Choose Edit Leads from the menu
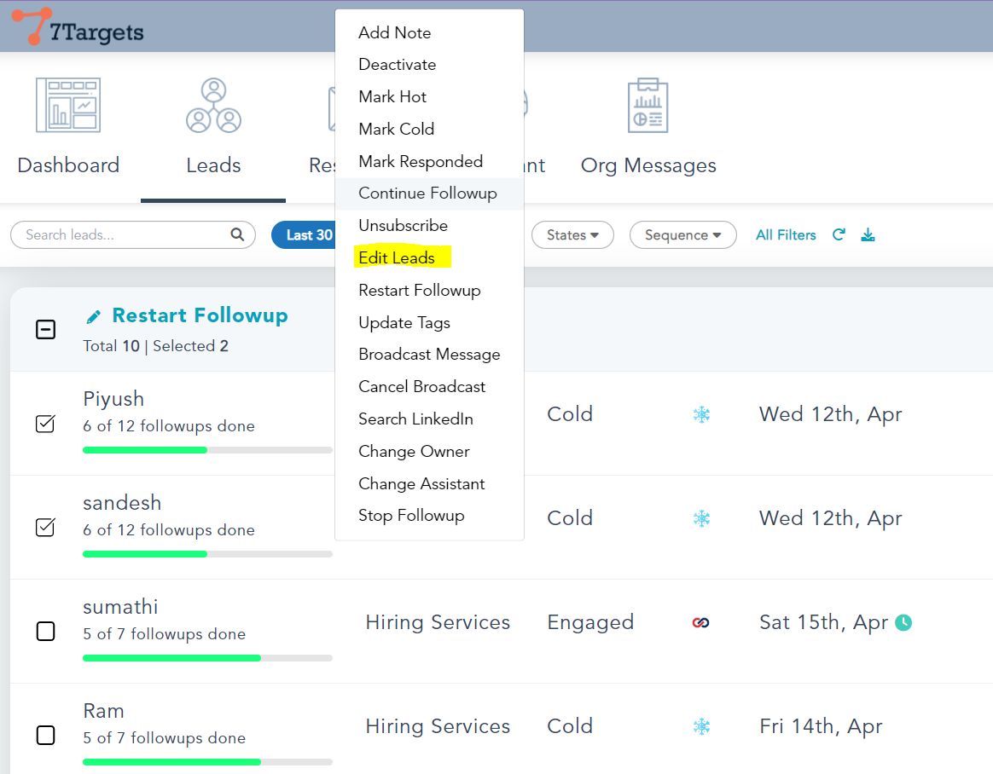The image size is (993, 774). 397,258
